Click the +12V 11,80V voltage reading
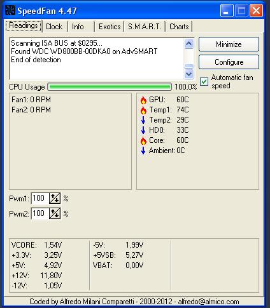270x308 pixels. pos(36,276)
